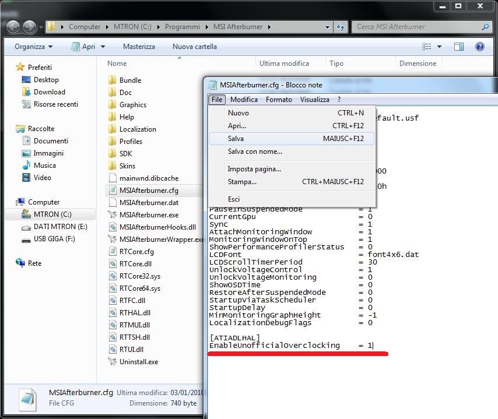
Task: Click the Programmi breadcrumb in address bar
Action: (183, 27)
